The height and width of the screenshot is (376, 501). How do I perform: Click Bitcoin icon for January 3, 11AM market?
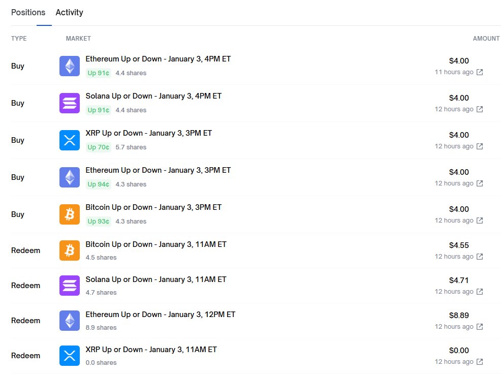click(70, 250)
